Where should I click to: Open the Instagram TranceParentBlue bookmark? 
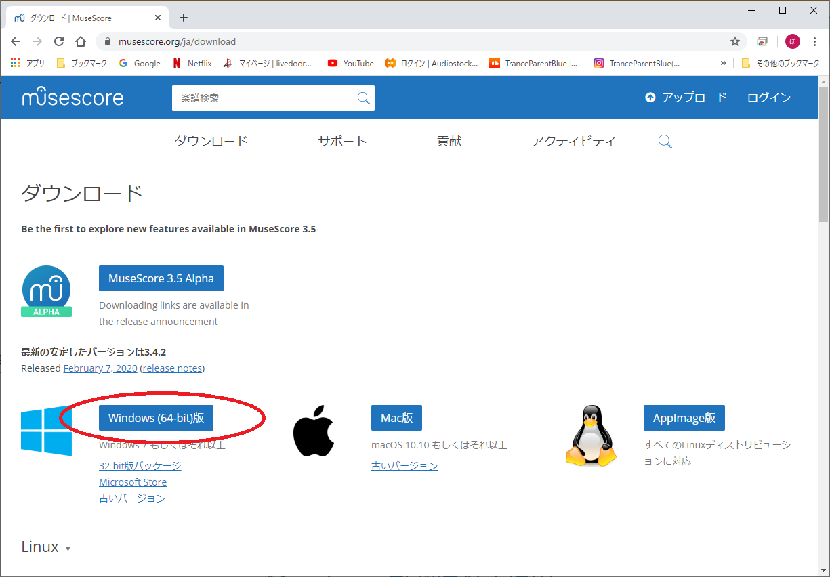coord(637,63)
